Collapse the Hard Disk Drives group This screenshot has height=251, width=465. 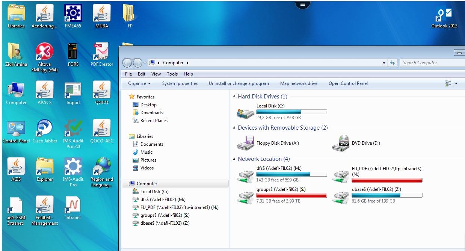click(234, 97)
